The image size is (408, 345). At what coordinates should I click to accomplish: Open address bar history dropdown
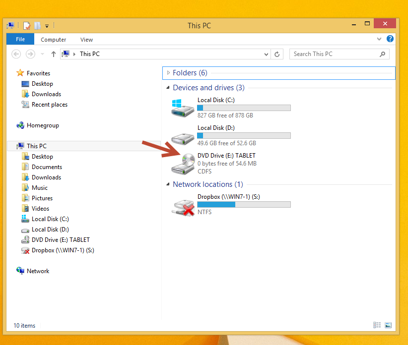[x=266, y=55]
